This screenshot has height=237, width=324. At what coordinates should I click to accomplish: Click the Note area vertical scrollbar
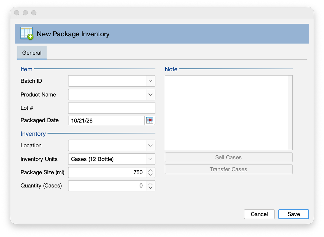coord(290,113)
